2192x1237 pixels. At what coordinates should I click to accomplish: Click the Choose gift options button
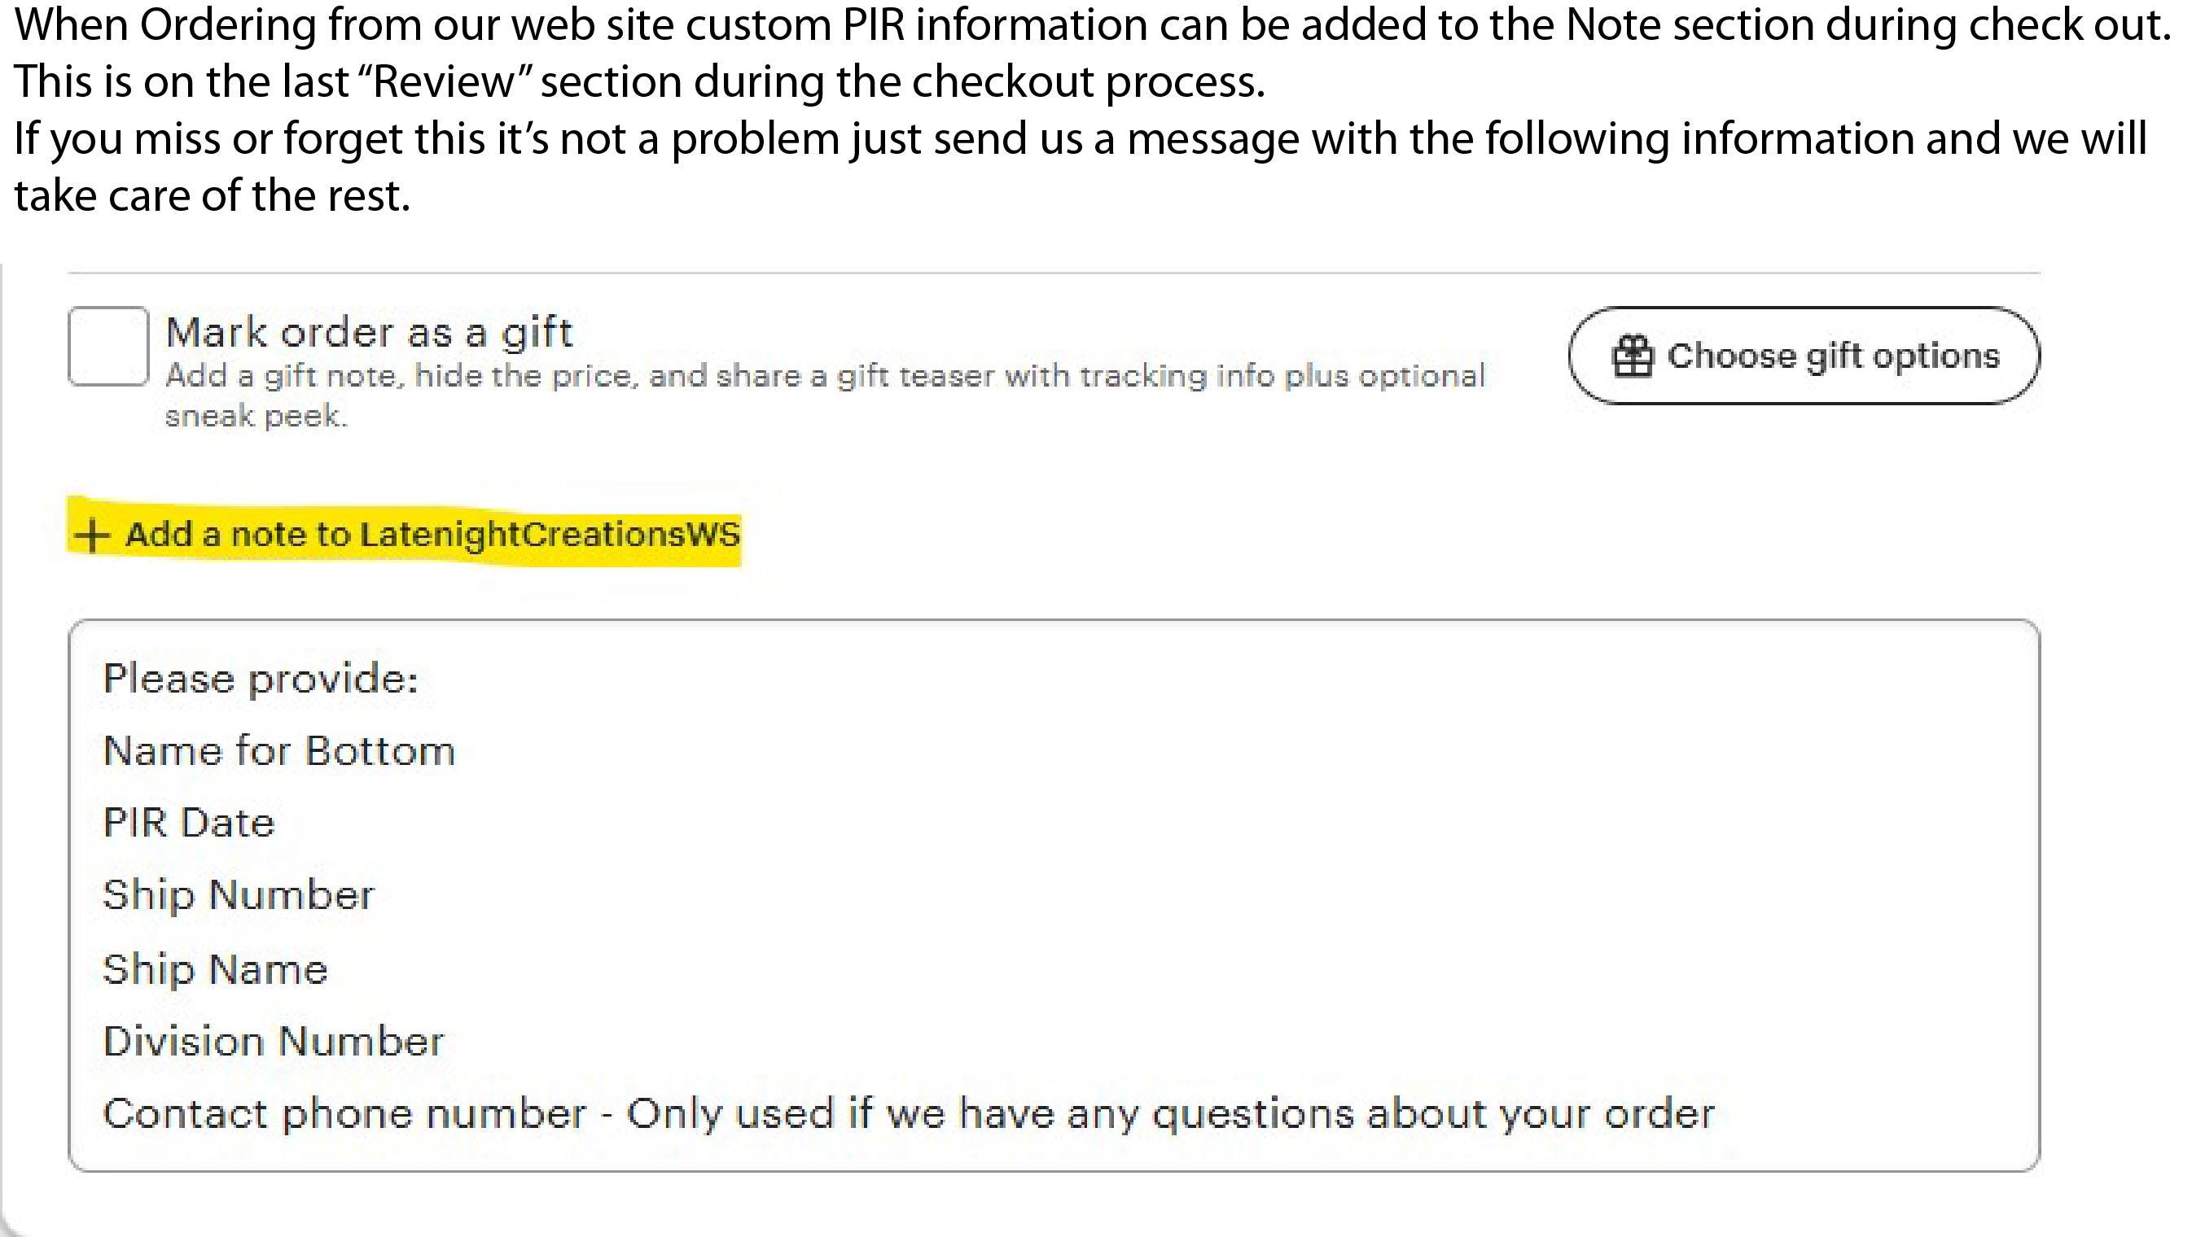point(1804,356)
